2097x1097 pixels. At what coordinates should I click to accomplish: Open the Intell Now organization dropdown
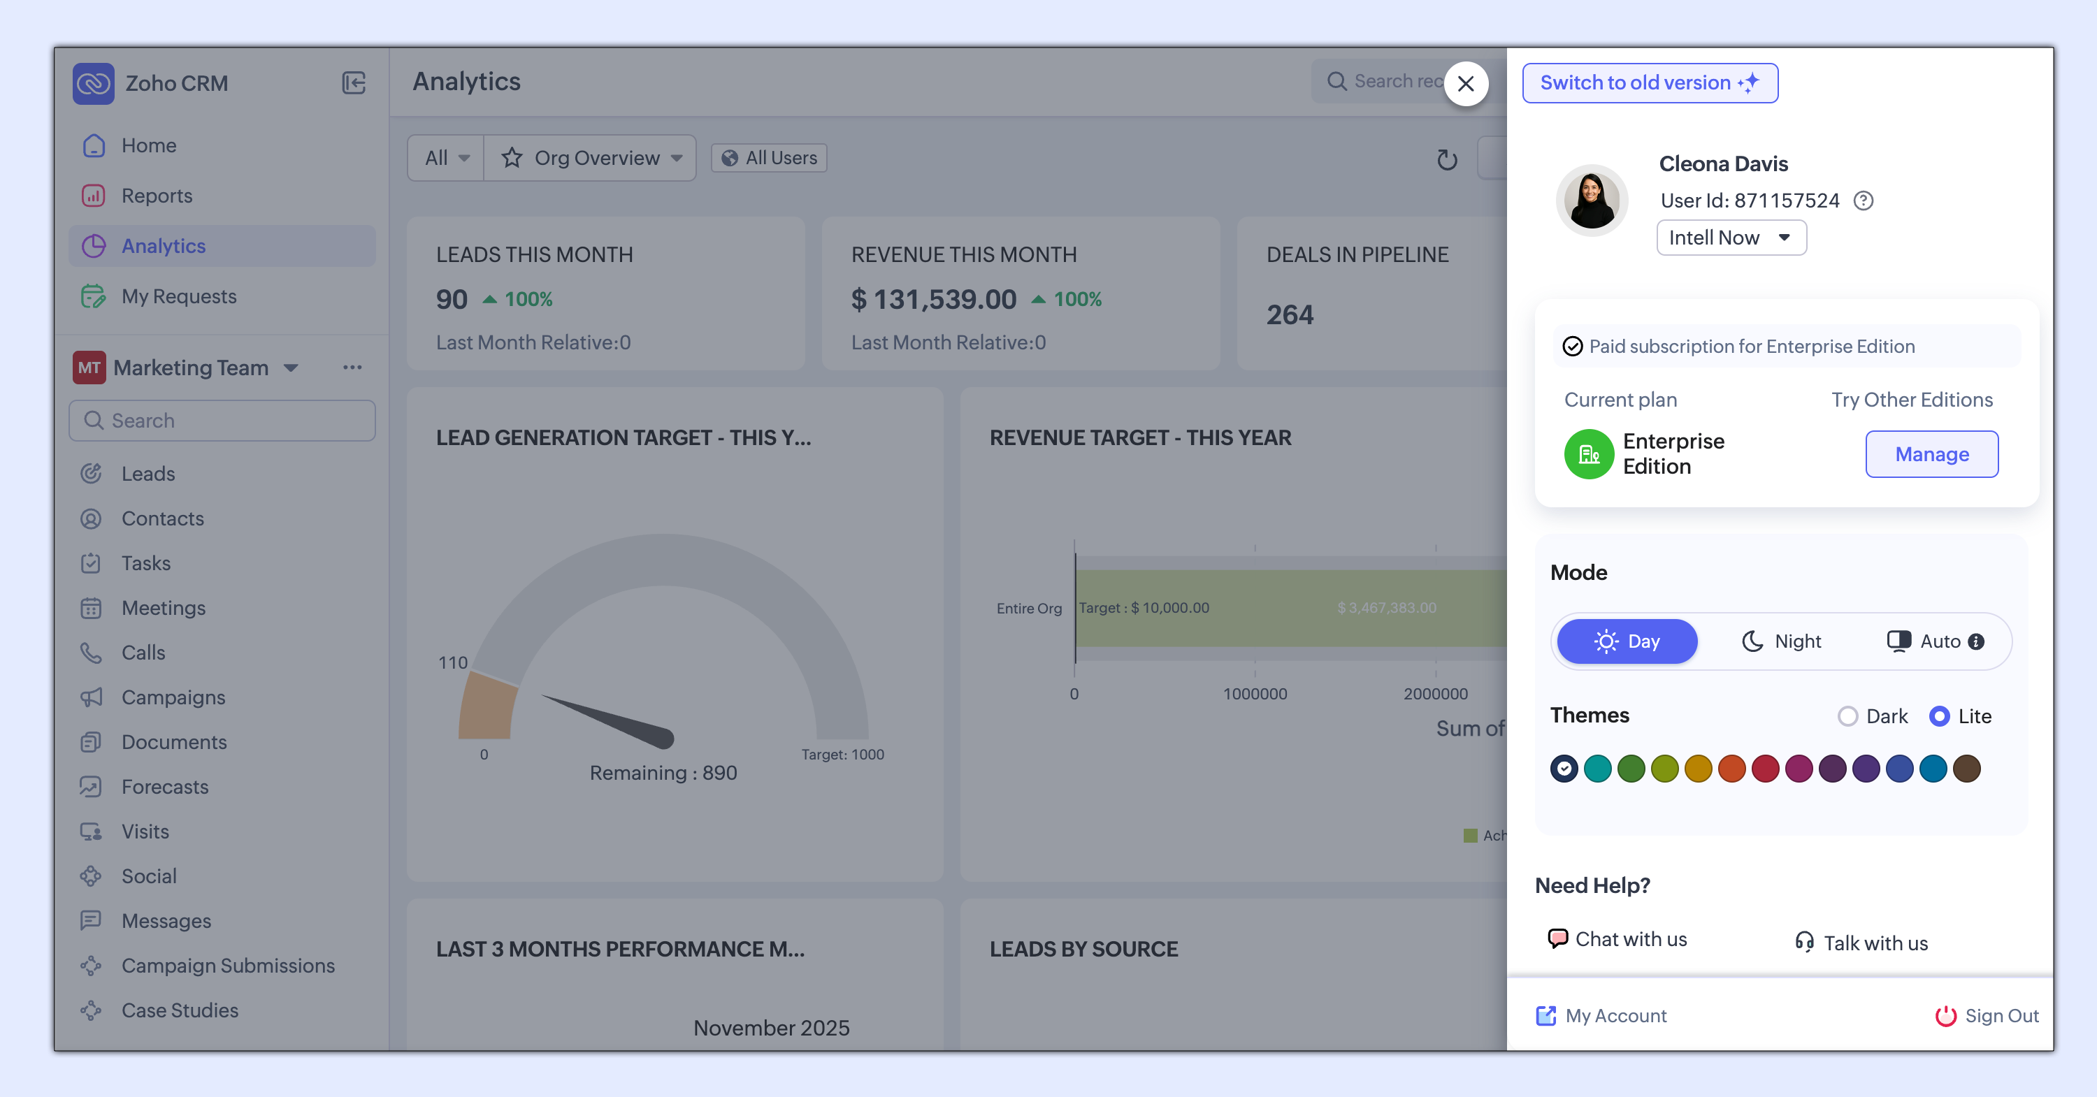[1731, 238]
